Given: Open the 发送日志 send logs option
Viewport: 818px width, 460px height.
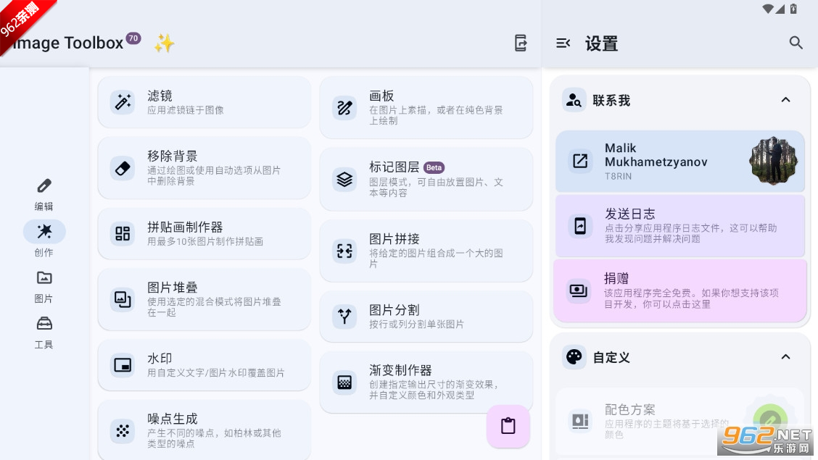Looking at the screenshot, I should [x=679, y=226].
